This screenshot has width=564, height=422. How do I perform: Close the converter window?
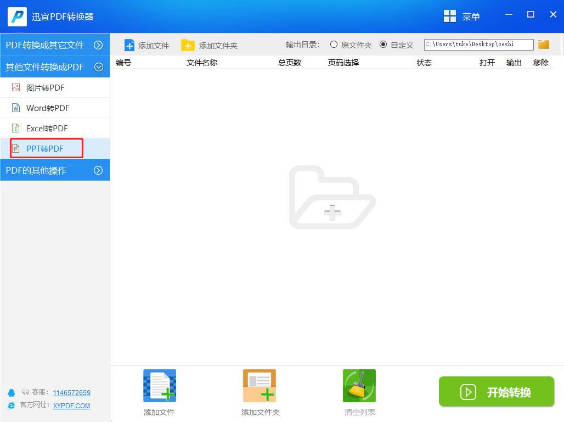(553, 14)
